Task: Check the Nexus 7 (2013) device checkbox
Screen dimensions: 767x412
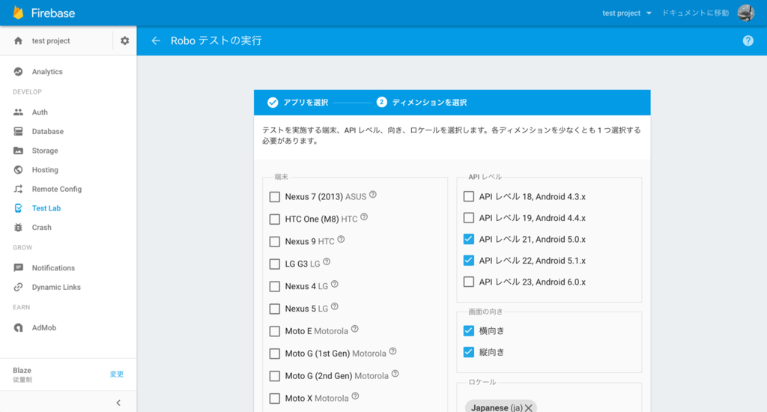Action: (275, 197)
